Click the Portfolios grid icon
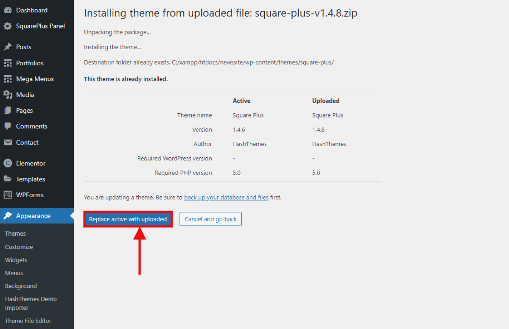This screenshot has width=509, height=329. click(x=8, y=63)
